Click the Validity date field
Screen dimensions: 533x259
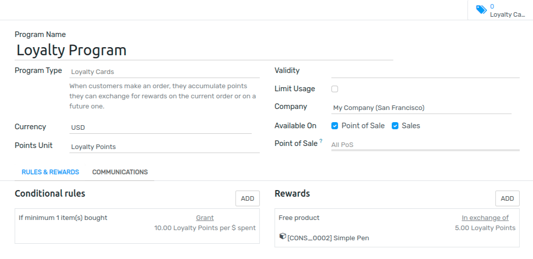[x=425, y=71]
